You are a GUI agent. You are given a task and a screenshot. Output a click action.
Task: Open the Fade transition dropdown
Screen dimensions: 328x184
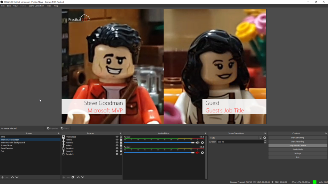pos(235,138)
